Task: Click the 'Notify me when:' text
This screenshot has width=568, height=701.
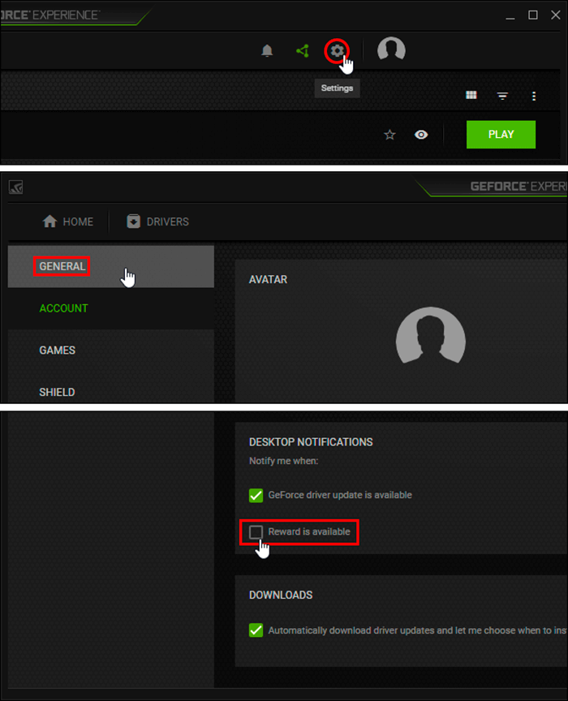Action: [283, 461]
